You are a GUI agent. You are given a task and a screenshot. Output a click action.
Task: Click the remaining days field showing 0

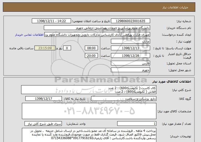[67, 48]
